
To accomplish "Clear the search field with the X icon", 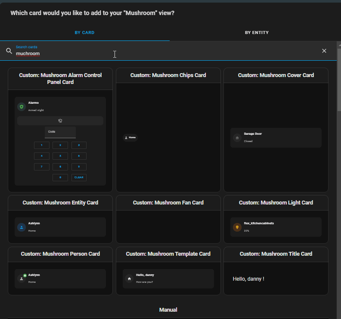I will pos(324,51).
